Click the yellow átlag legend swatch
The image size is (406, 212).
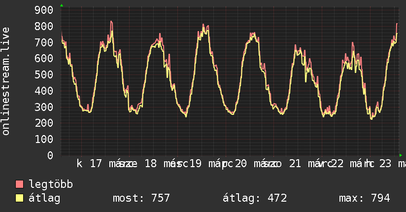click(19, 198)
